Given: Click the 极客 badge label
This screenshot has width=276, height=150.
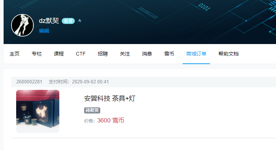Looking at the screenshot, I should [x=68, y=21].
